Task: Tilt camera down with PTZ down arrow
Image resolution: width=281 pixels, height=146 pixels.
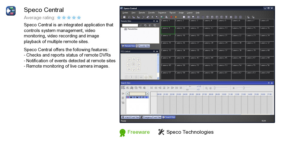Action: tap(134, 70)
